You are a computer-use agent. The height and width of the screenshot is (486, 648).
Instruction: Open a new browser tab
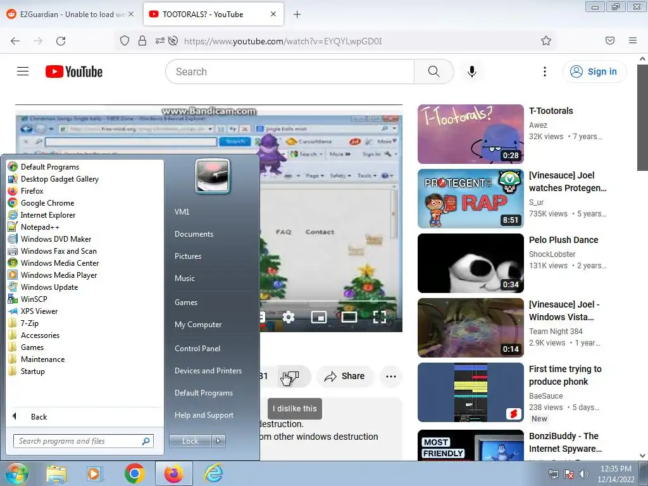[x=297, y=15]
